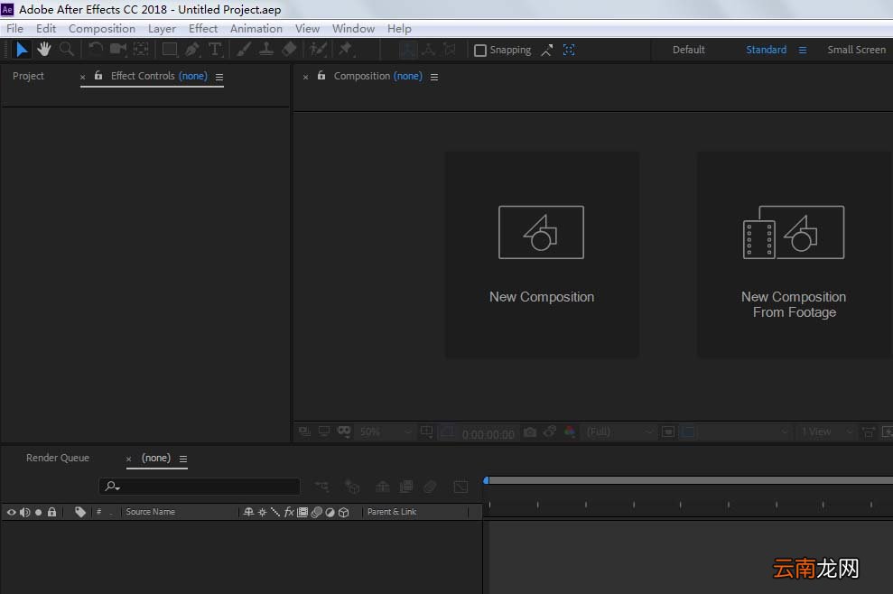Select the Puppet Pin tool
This screenshot has height=594, width=893.
pos(346,51)
